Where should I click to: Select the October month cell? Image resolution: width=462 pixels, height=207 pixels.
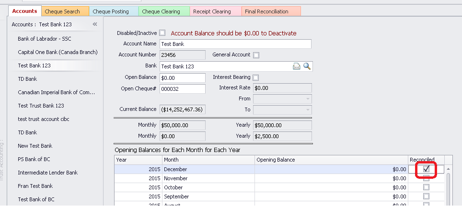(x=208, y=187)
